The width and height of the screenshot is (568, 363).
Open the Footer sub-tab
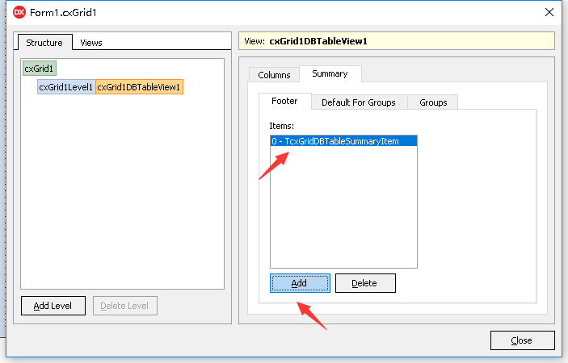pos(284,102)
